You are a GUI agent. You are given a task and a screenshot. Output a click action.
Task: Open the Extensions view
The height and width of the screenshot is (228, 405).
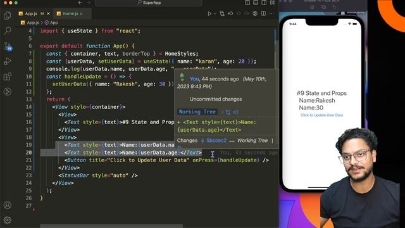[8, 77]
